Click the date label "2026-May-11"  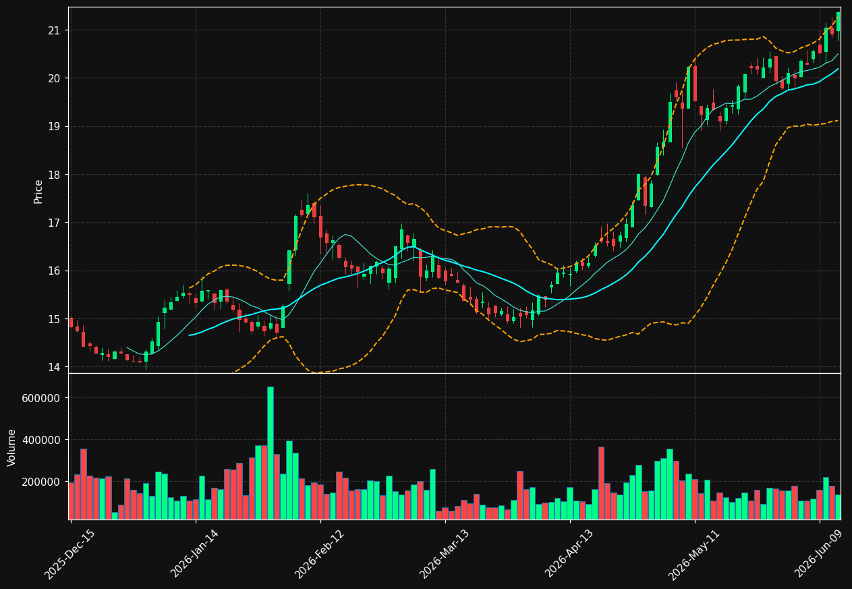(694, 555)
